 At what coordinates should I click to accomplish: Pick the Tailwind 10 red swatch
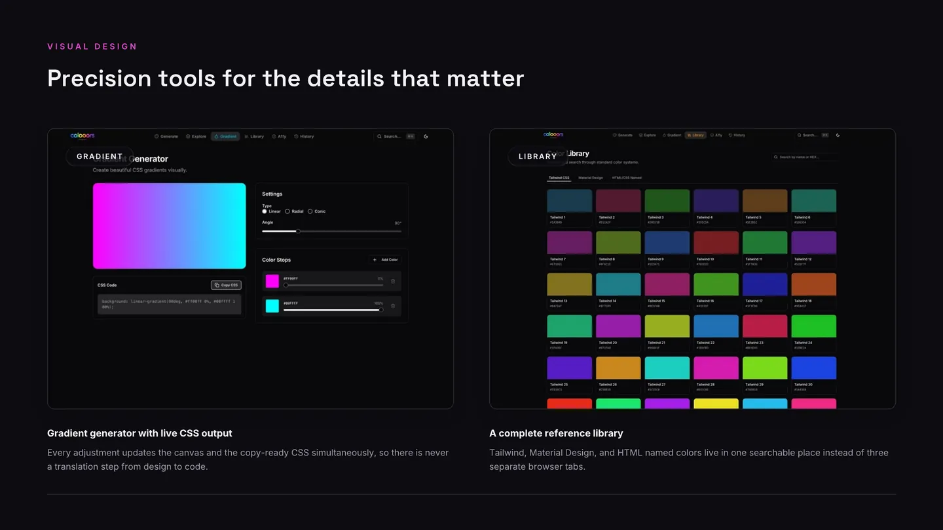click(716, 243)
